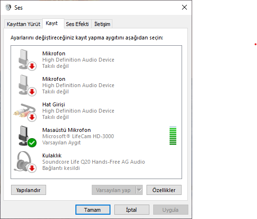Open Özellikler for the selected device
The height and width of the screenshot is (219, 257).
(x=164, y=190)
